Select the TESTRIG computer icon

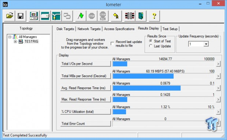click(x=21, y=42)
